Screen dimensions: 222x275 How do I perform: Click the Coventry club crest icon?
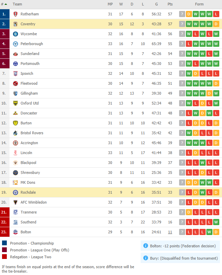(x=15, y=24)
